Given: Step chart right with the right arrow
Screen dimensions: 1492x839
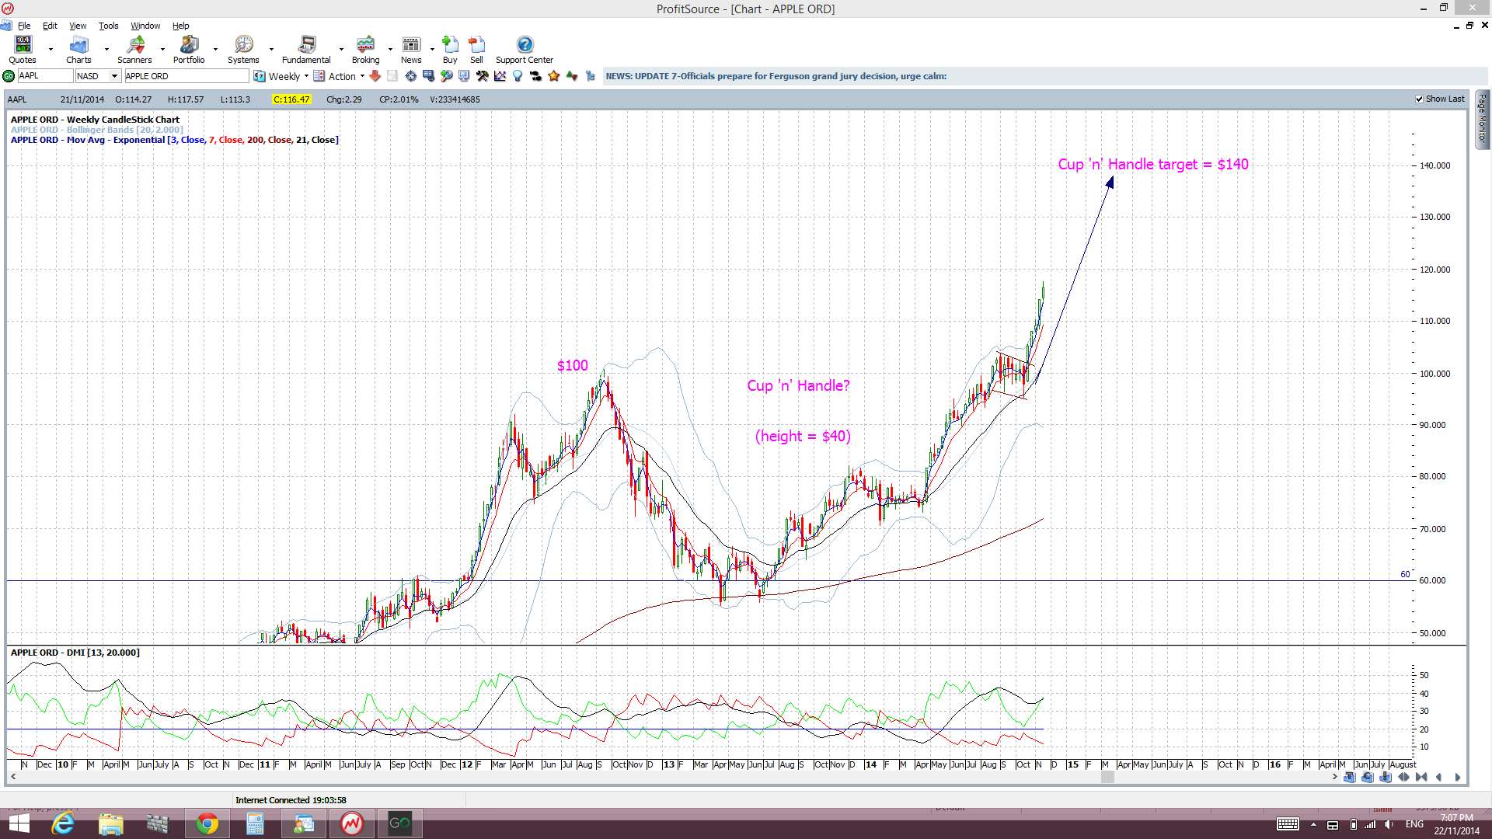Looking at the screenshot, I should pos(1457,777).
